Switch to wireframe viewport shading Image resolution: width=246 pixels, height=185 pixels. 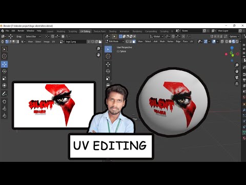click(227, 42)
